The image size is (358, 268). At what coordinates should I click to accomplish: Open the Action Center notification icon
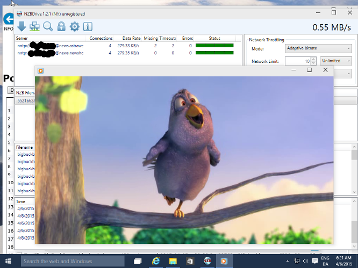coord(315,261)
